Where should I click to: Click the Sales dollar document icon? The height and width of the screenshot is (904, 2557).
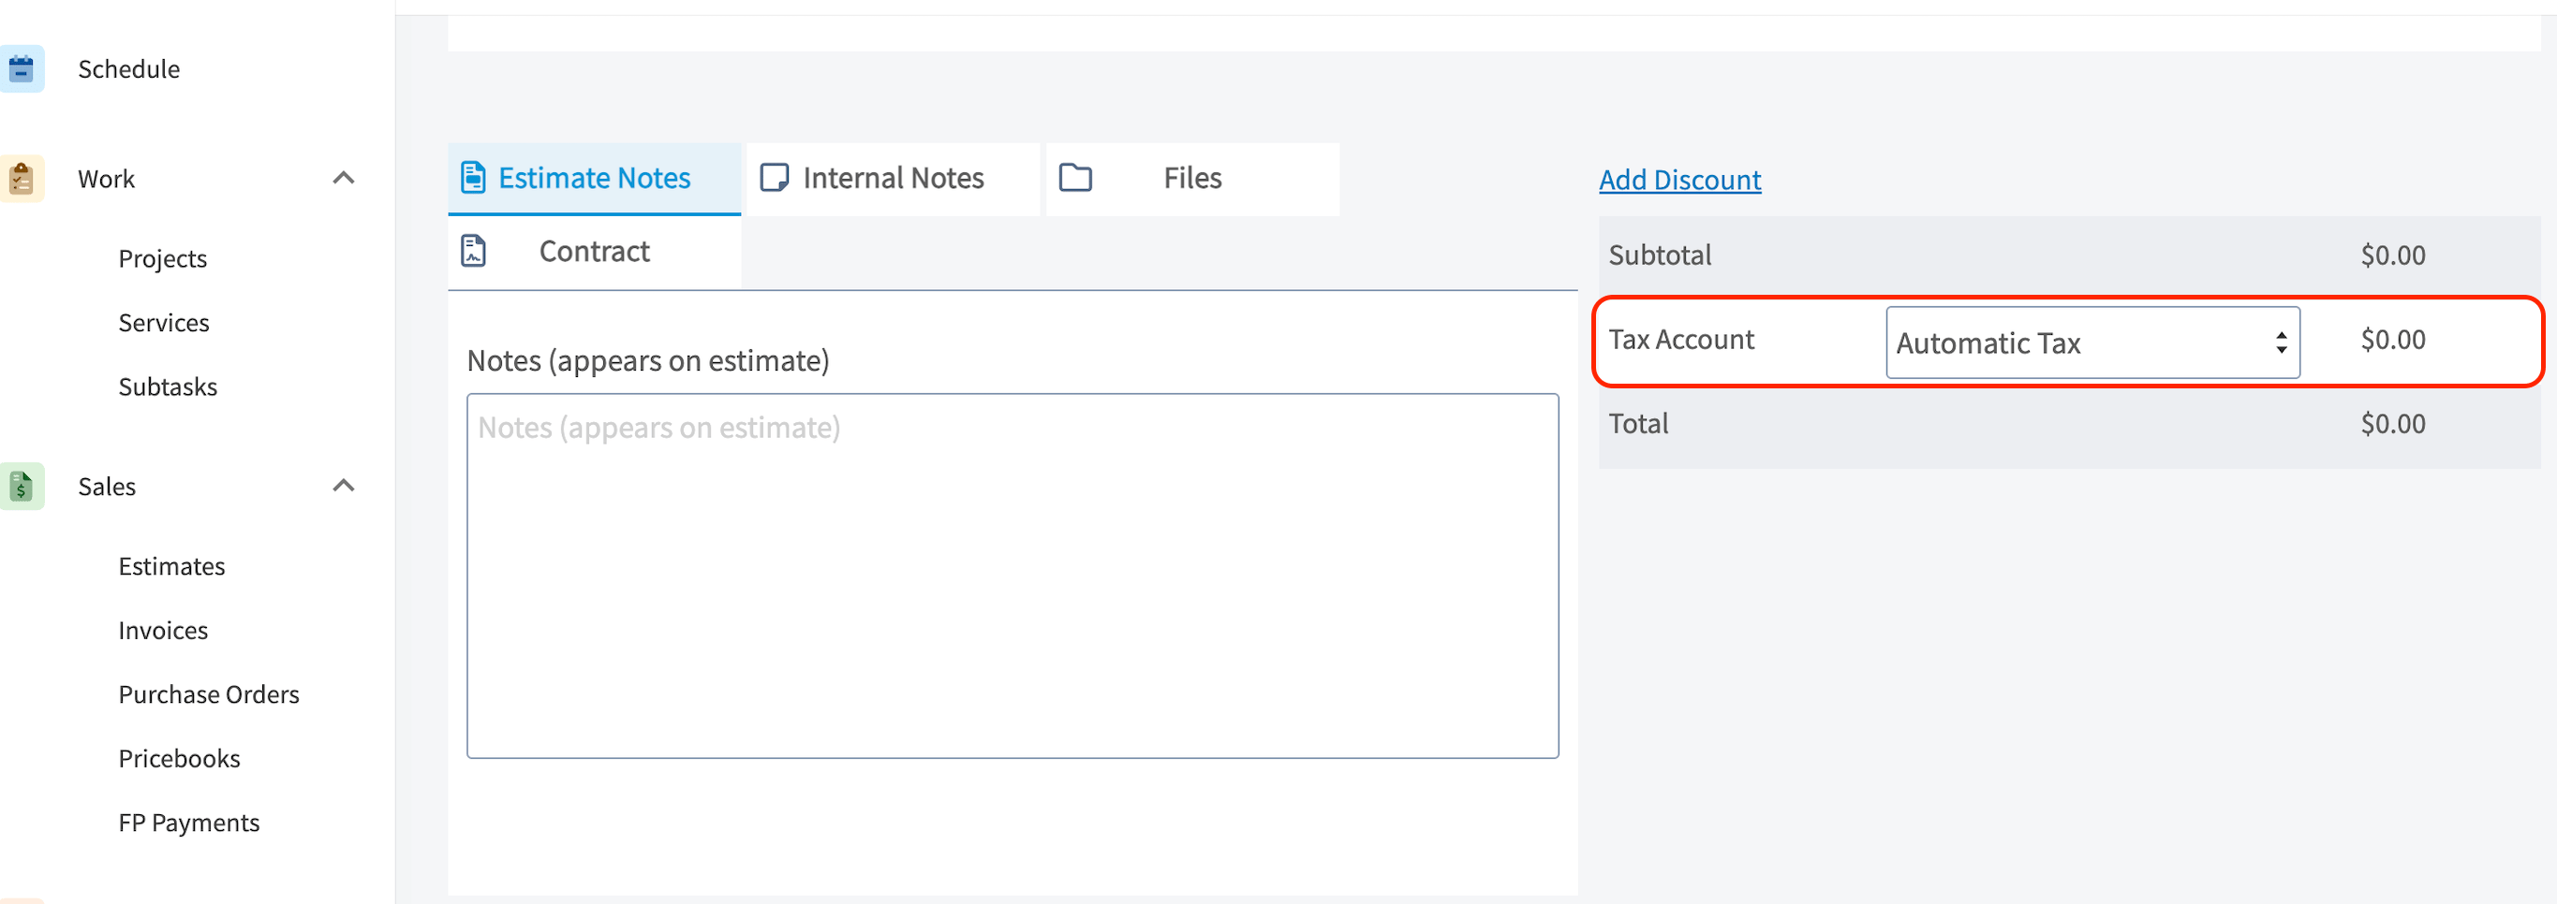[21, 487]
